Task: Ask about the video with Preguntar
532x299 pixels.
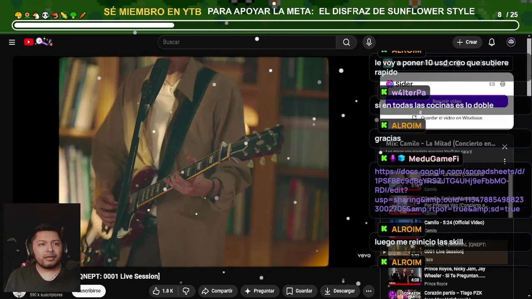Action: pos(259,291)
